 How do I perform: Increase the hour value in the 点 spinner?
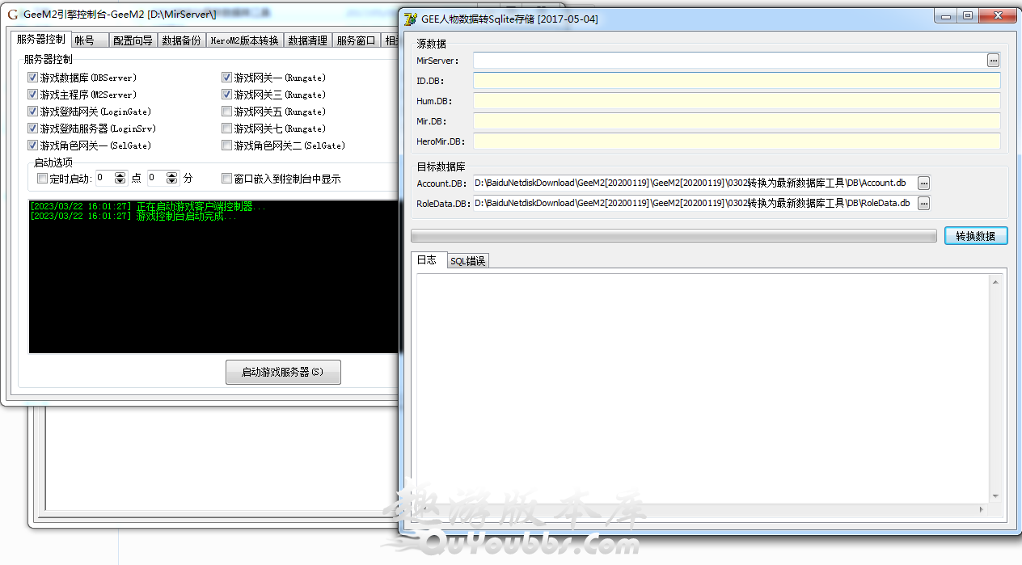point(120,175)
